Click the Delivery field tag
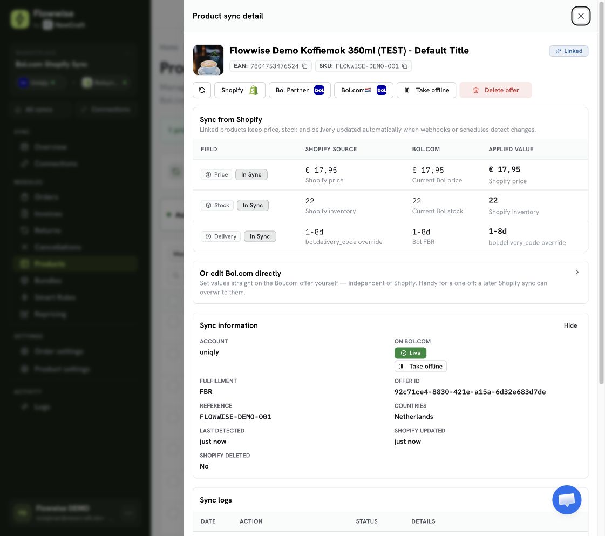 pyautogui.click(x=221, y=236)
